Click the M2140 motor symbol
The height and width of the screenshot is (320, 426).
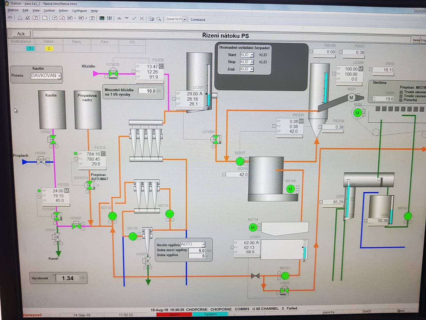click(290, 189)
